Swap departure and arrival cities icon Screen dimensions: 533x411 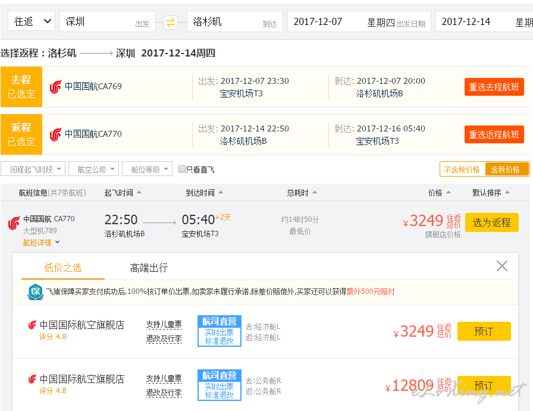171,23
